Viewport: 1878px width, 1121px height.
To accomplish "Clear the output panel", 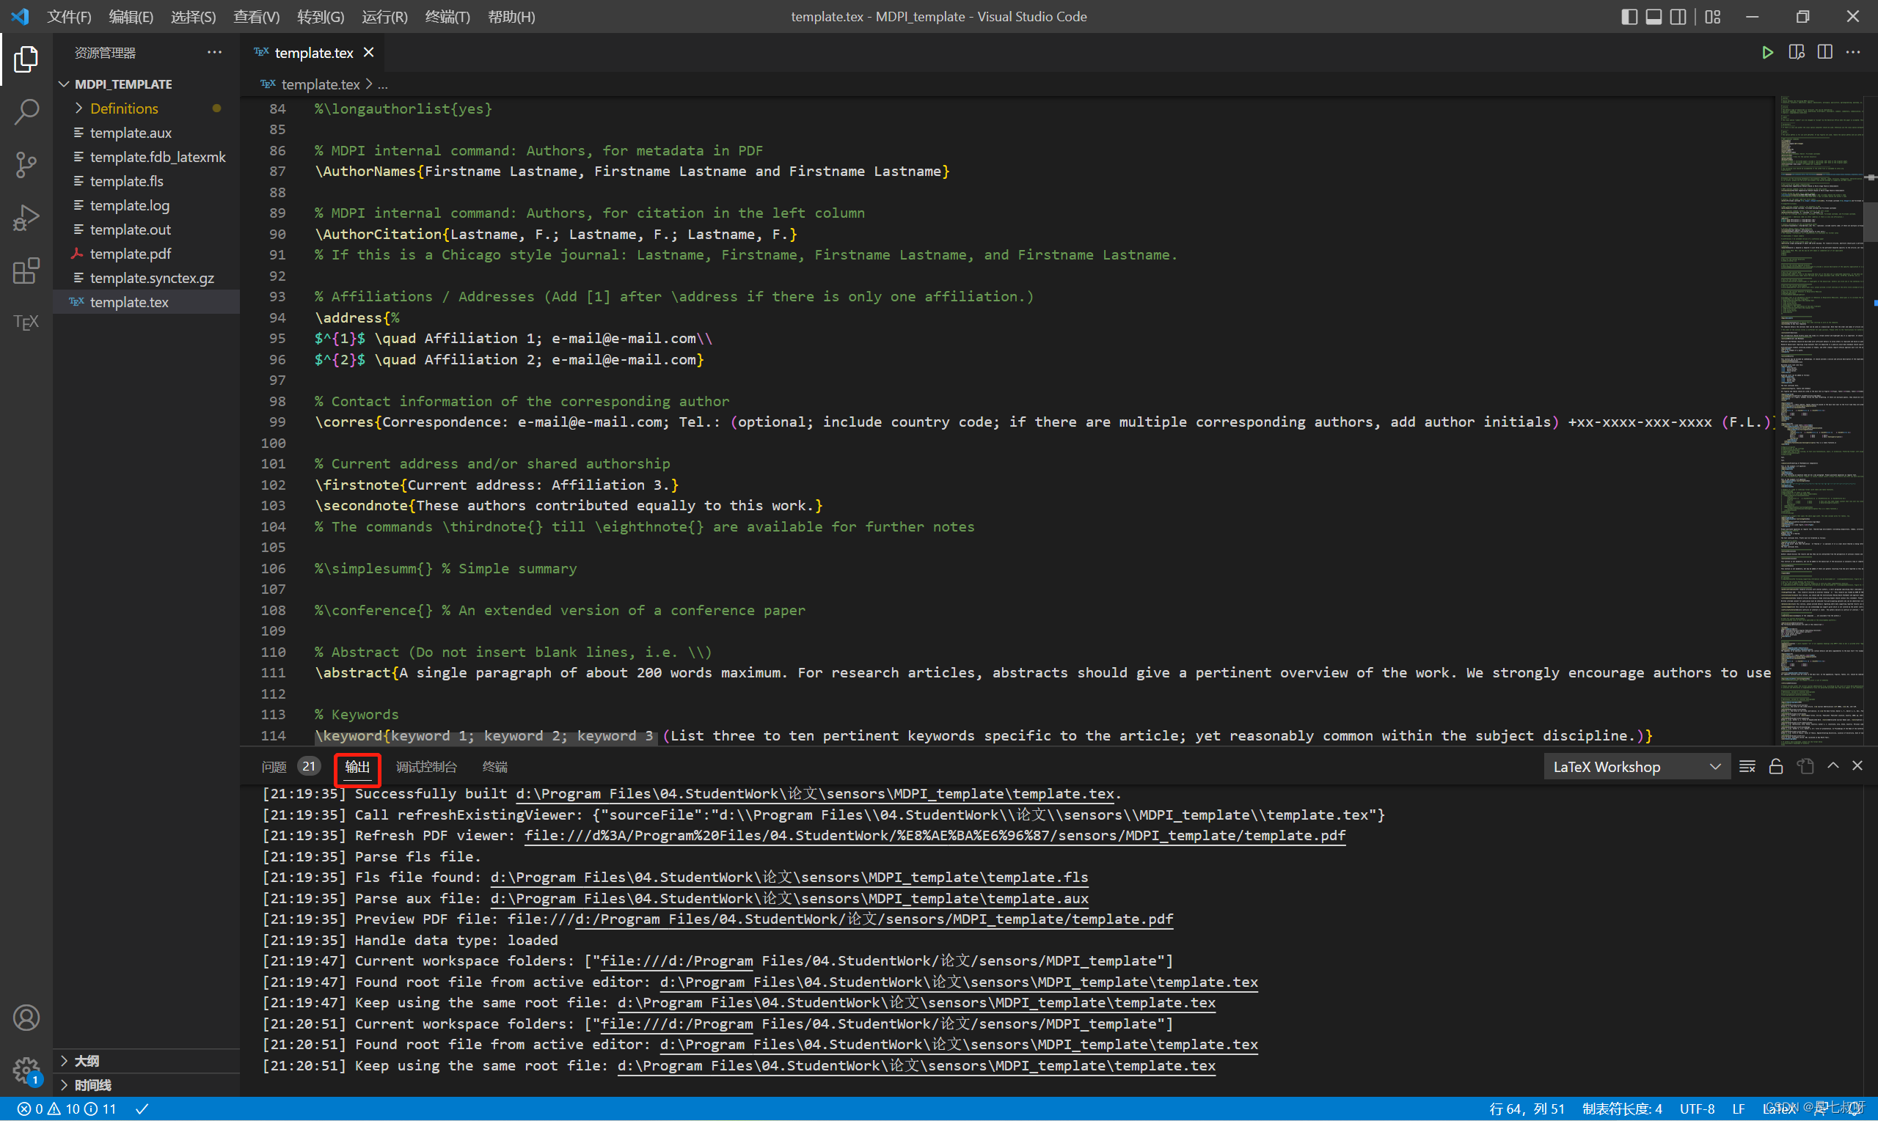I will (x=1747, y=767).
